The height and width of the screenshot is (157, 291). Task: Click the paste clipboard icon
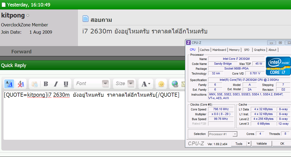pyautogui.click(x=35, y=84)
